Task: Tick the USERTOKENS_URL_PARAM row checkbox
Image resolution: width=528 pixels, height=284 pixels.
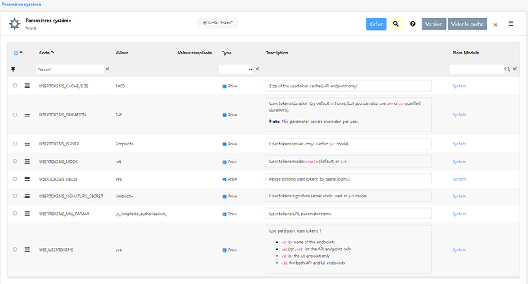Action: (x=15, y=214)
